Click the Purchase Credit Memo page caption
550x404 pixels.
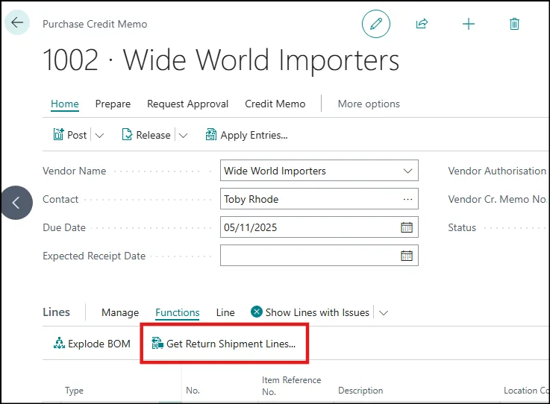point(95,24)
